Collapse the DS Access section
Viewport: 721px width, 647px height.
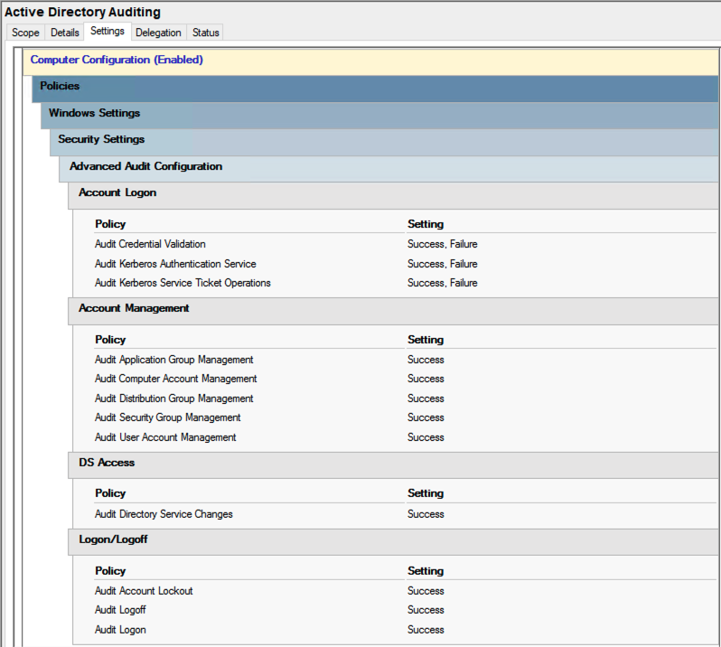tap(394, 464)
